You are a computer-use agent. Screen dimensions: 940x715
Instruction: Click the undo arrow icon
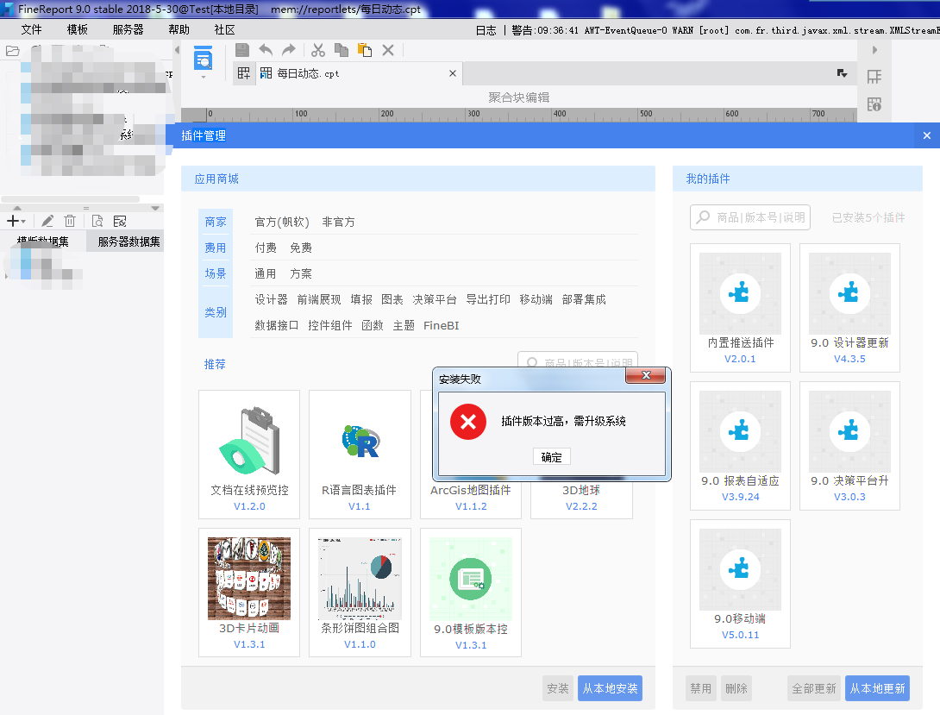pos(266,50)
